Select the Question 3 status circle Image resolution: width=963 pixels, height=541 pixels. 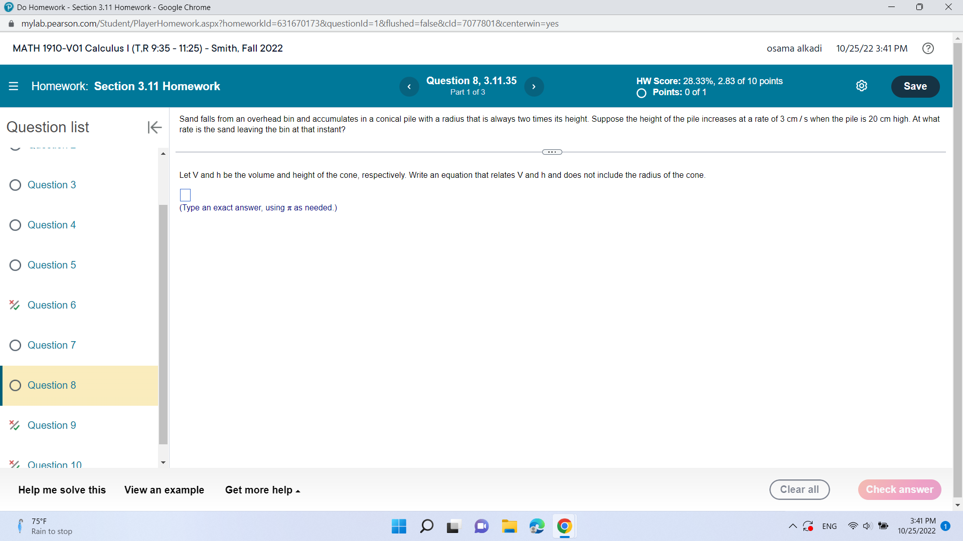15,185
